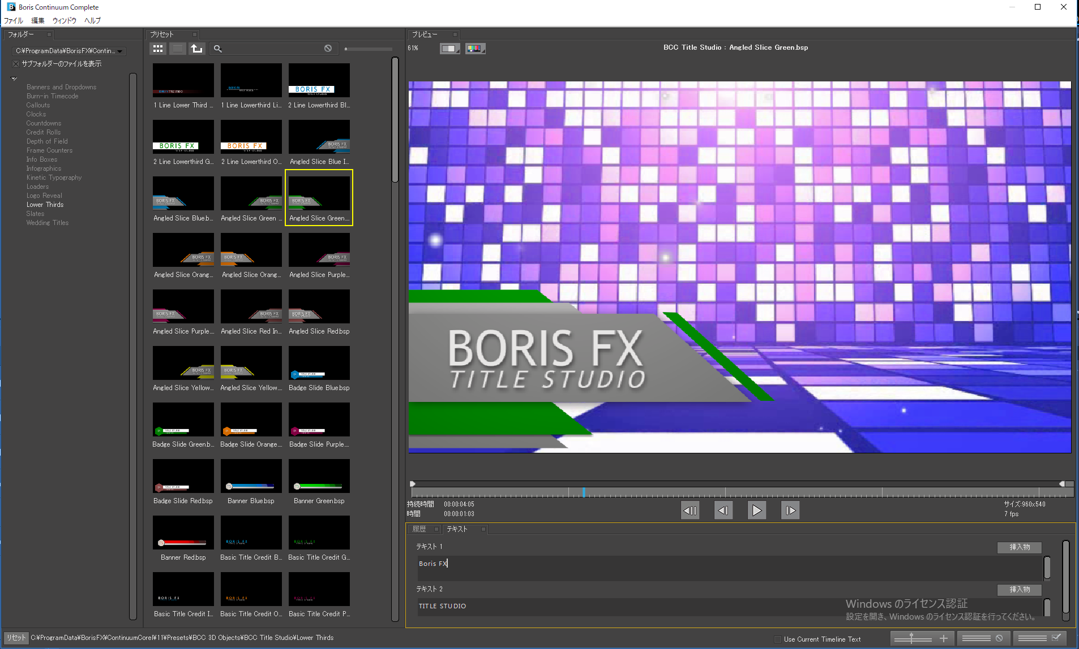Open the color bars background dropdown
Screen dimensions: 1079x649
pyautogui.click(x=475, y=49)
